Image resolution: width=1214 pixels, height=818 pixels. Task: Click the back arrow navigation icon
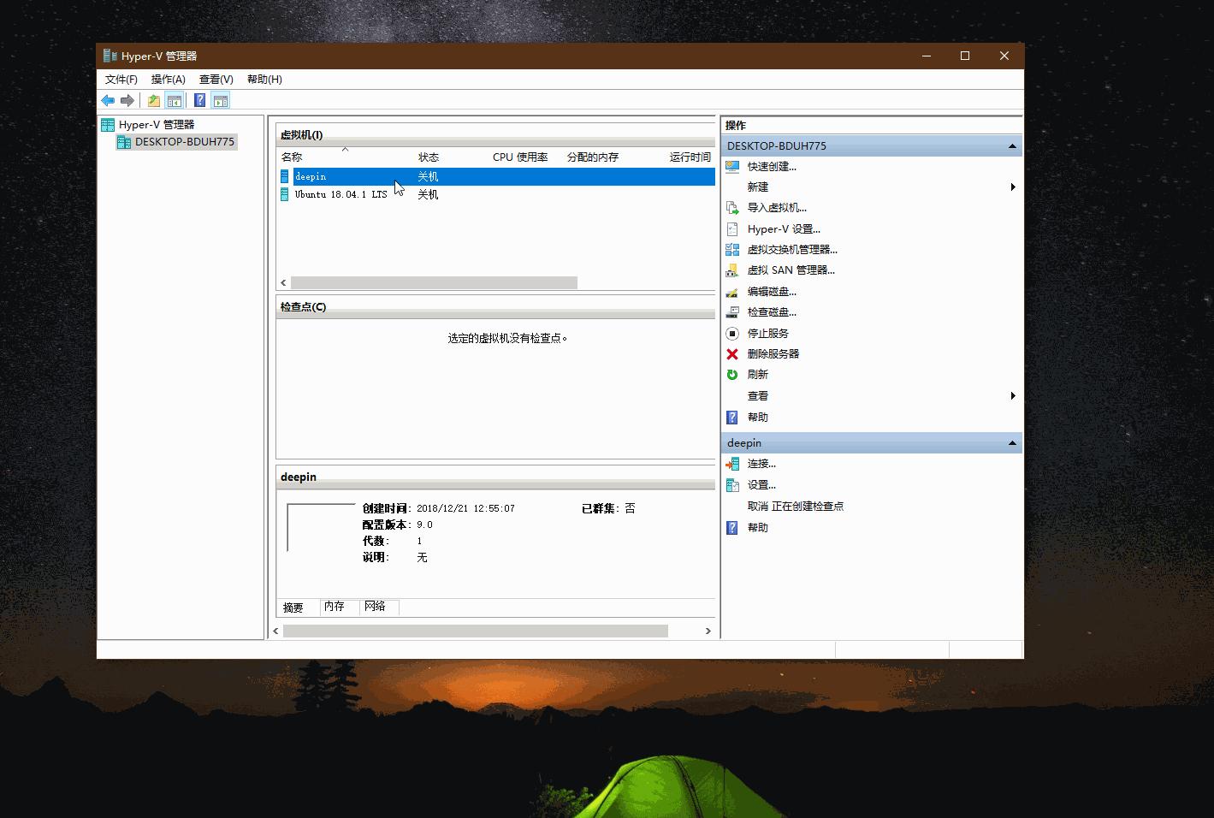(108, 100)
